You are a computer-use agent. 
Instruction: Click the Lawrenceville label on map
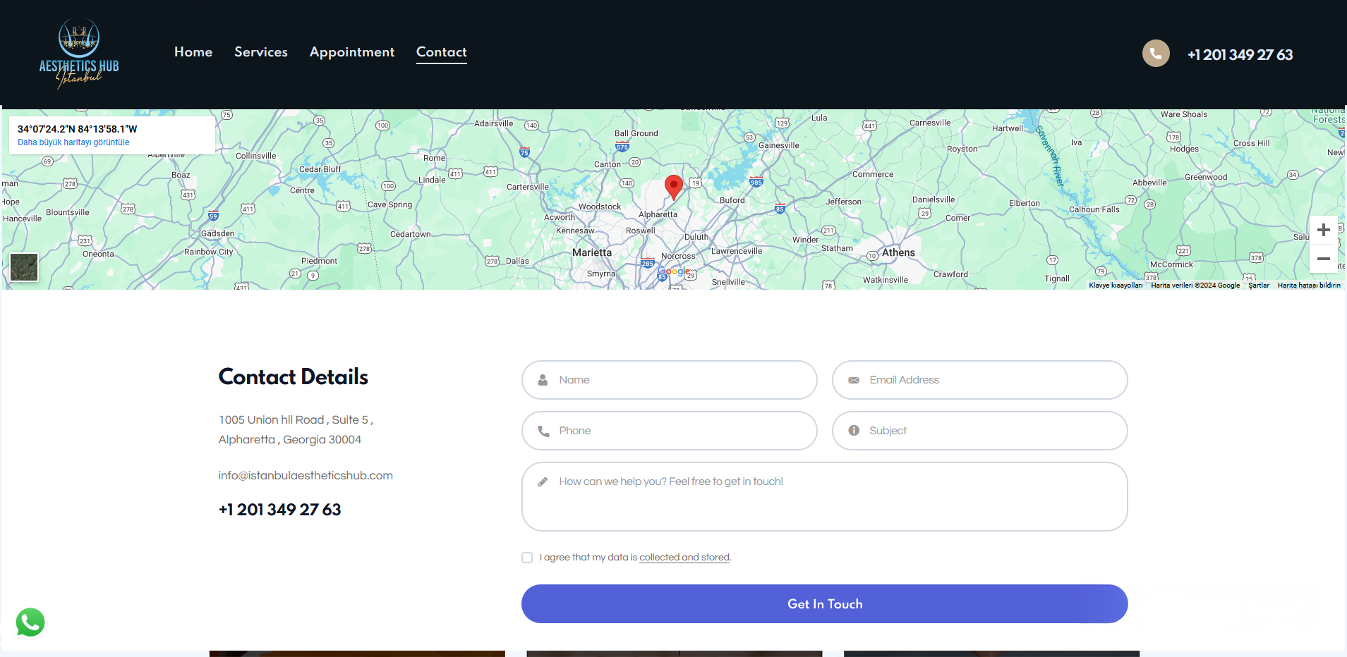click(x=737, y=251)
